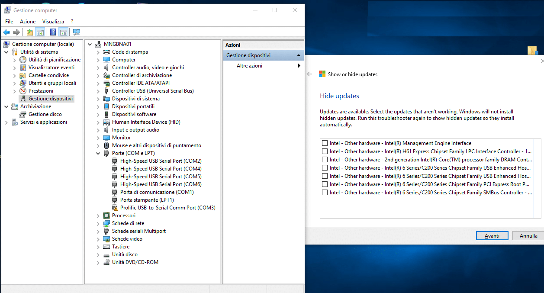Click the Cartelle condivise icon
The width and height of the screenshot is (544, 293).
tap(23, 75)
